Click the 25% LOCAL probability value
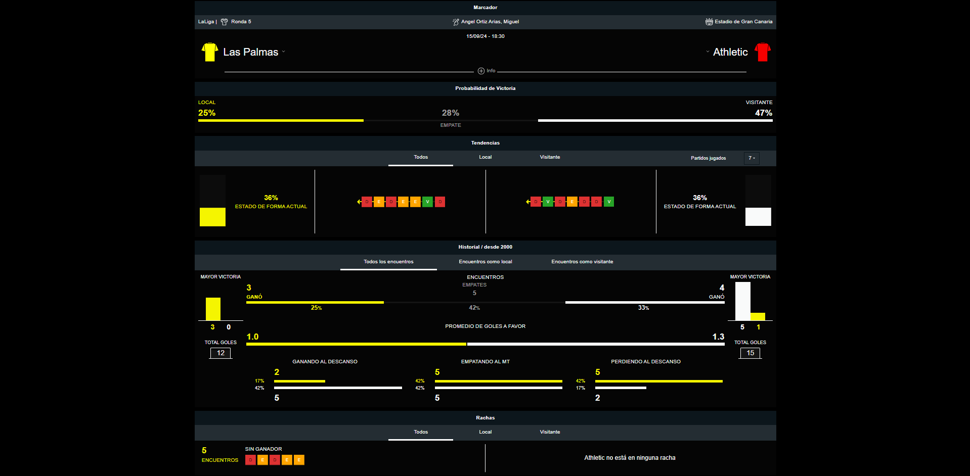Image resolution: width=970 pixels, height=476 pixels. [x=207, y=113]
